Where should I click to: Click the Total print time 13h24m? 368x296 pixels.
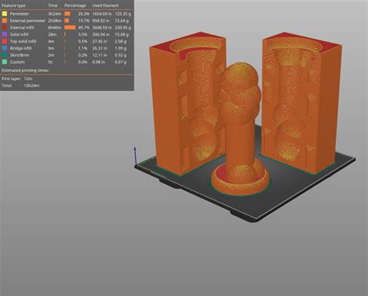[32, 85]
